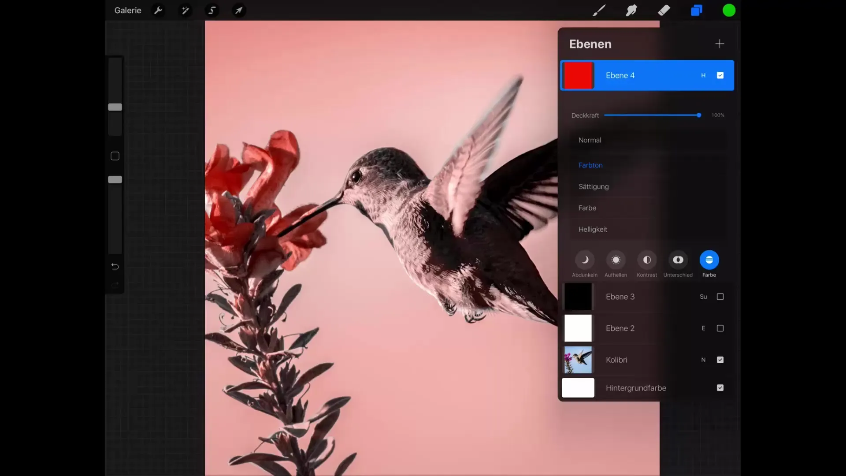Image resolution: width=846 pixels, height=476 pixels.
Task: Click the Deckkraft opacity slider handle
Action: pos(699,115)
